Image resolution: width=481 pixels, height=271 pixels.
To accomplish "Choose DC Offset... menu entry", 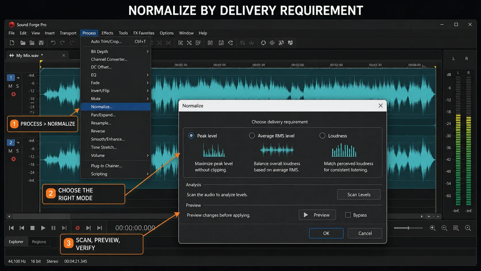I will [x=116, y=67].
